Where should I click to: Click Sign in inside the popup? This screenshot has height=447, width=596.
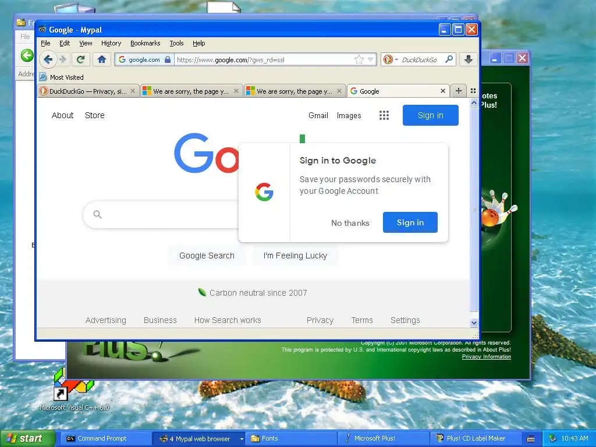coord(410,222)
